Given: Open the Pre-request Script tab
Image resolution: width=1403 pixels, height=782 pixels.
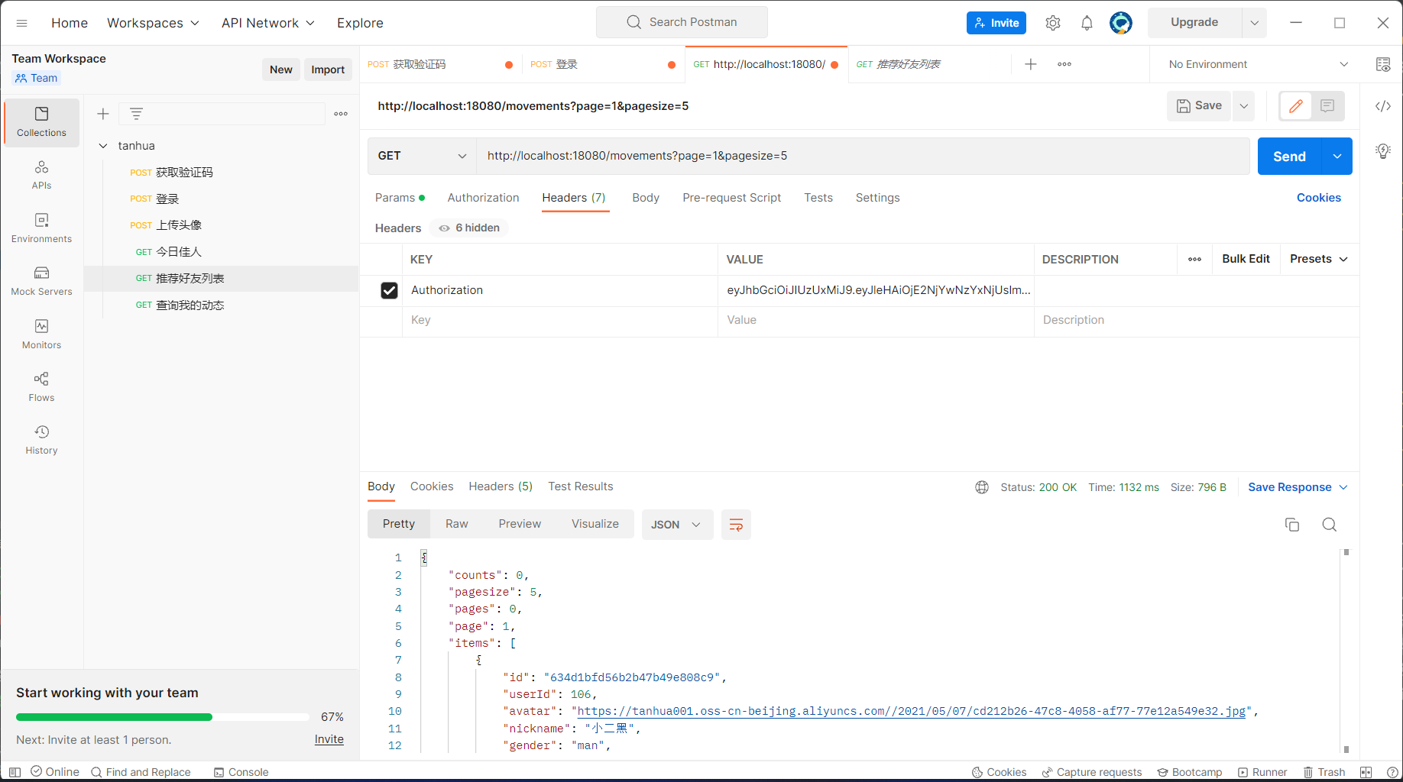Looking at the screenshot, I should click(732, 198).
